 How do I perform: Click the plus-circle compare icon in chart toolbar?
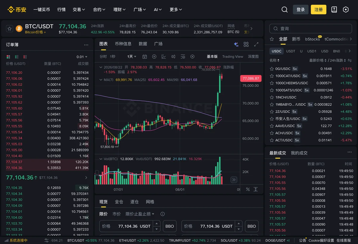[x=154, y=57]
